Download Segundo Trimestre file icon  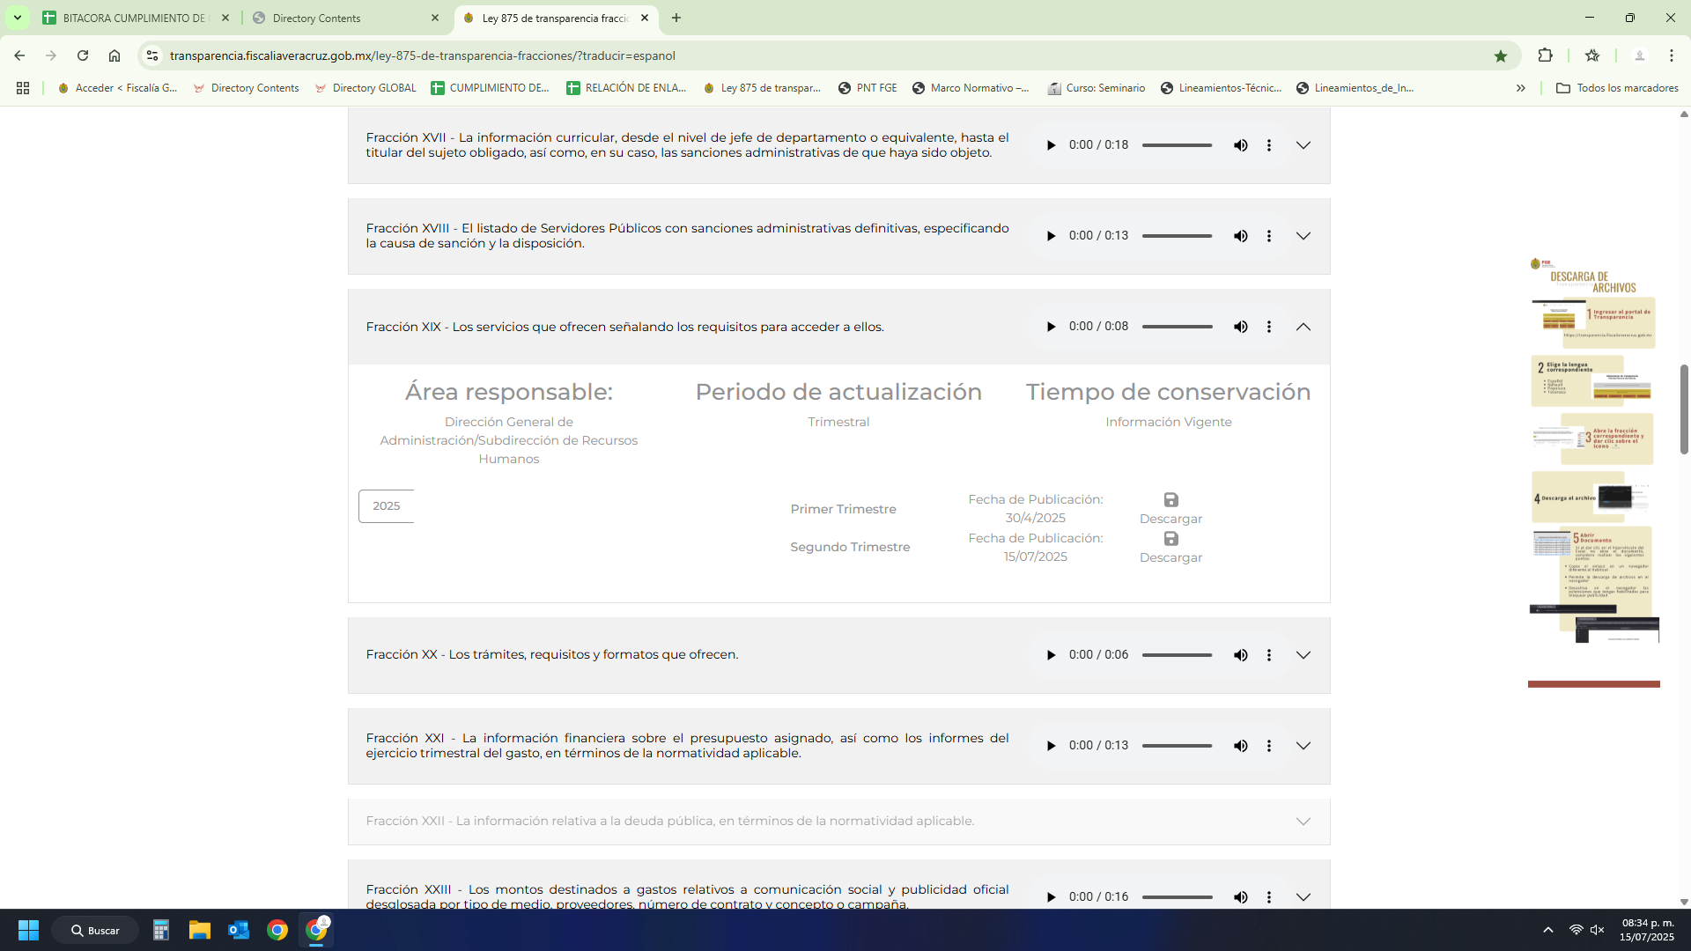[1170, 538]
